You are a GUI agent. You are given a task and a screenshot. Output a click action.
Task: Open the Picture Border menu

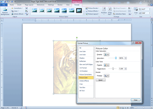point(92,8)
